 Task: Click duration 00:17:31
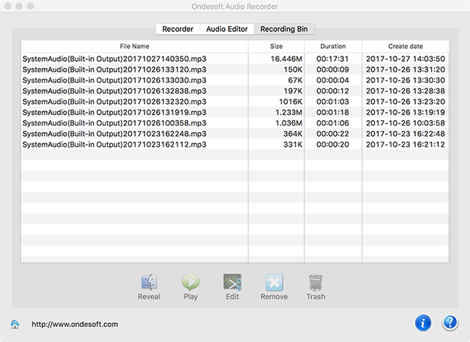click(x=333, y=59)
